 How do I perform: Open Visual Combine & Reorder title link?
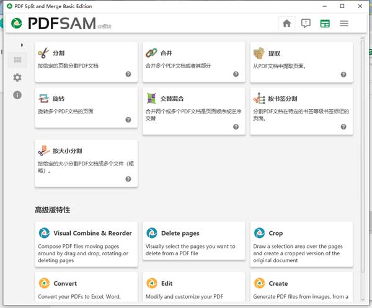click(x=92, y=233)
